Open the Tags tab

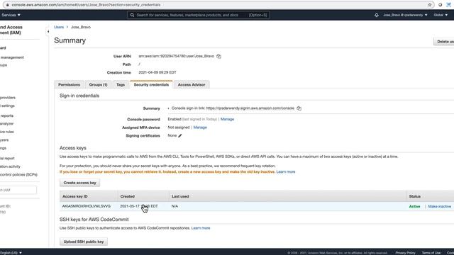point(121,85)
